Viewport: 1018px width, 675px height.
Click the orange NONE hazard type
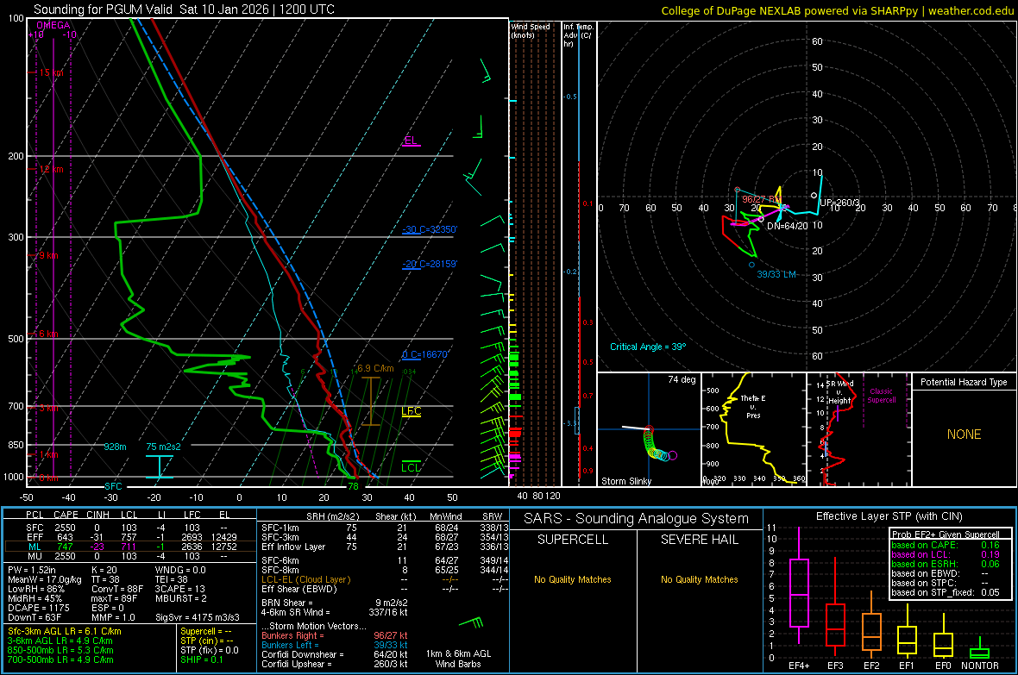pos(964,434)
